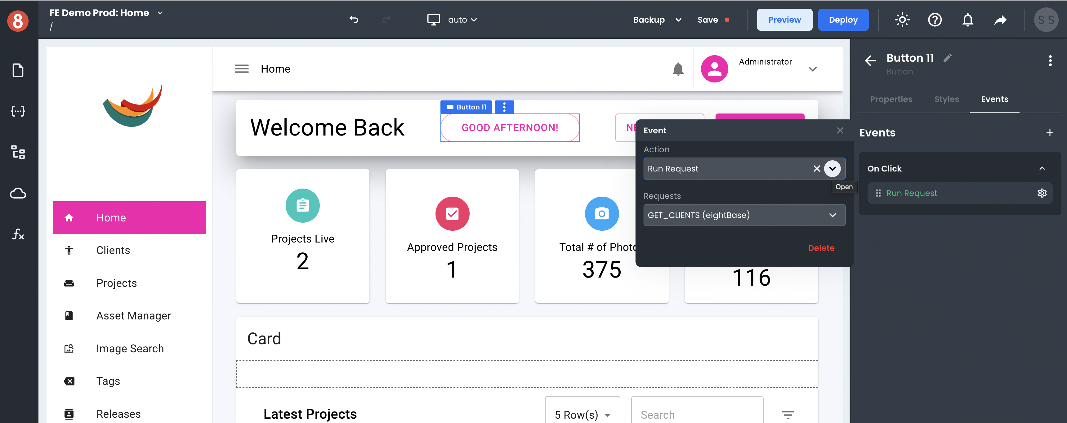Add new event with plus icon
This screenshot has width=1067, height=423.
[x=1049, y=133]
